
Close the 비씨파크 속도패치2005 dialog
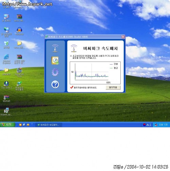tap(123, 37)
